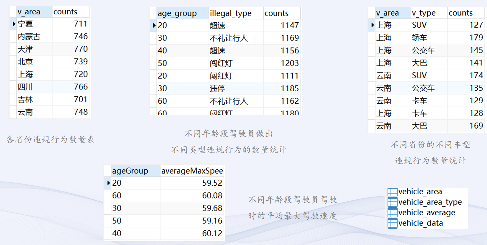Viewport: 487px width, 245px height.
Task: Click the count value 748
Action: coord(81,112)
